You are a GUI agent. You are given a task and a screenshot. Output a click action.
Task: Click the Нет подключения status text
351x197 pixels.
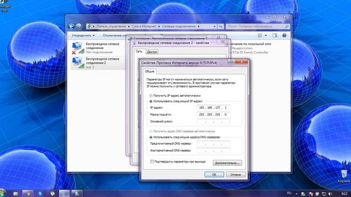(x=99, y=53)
